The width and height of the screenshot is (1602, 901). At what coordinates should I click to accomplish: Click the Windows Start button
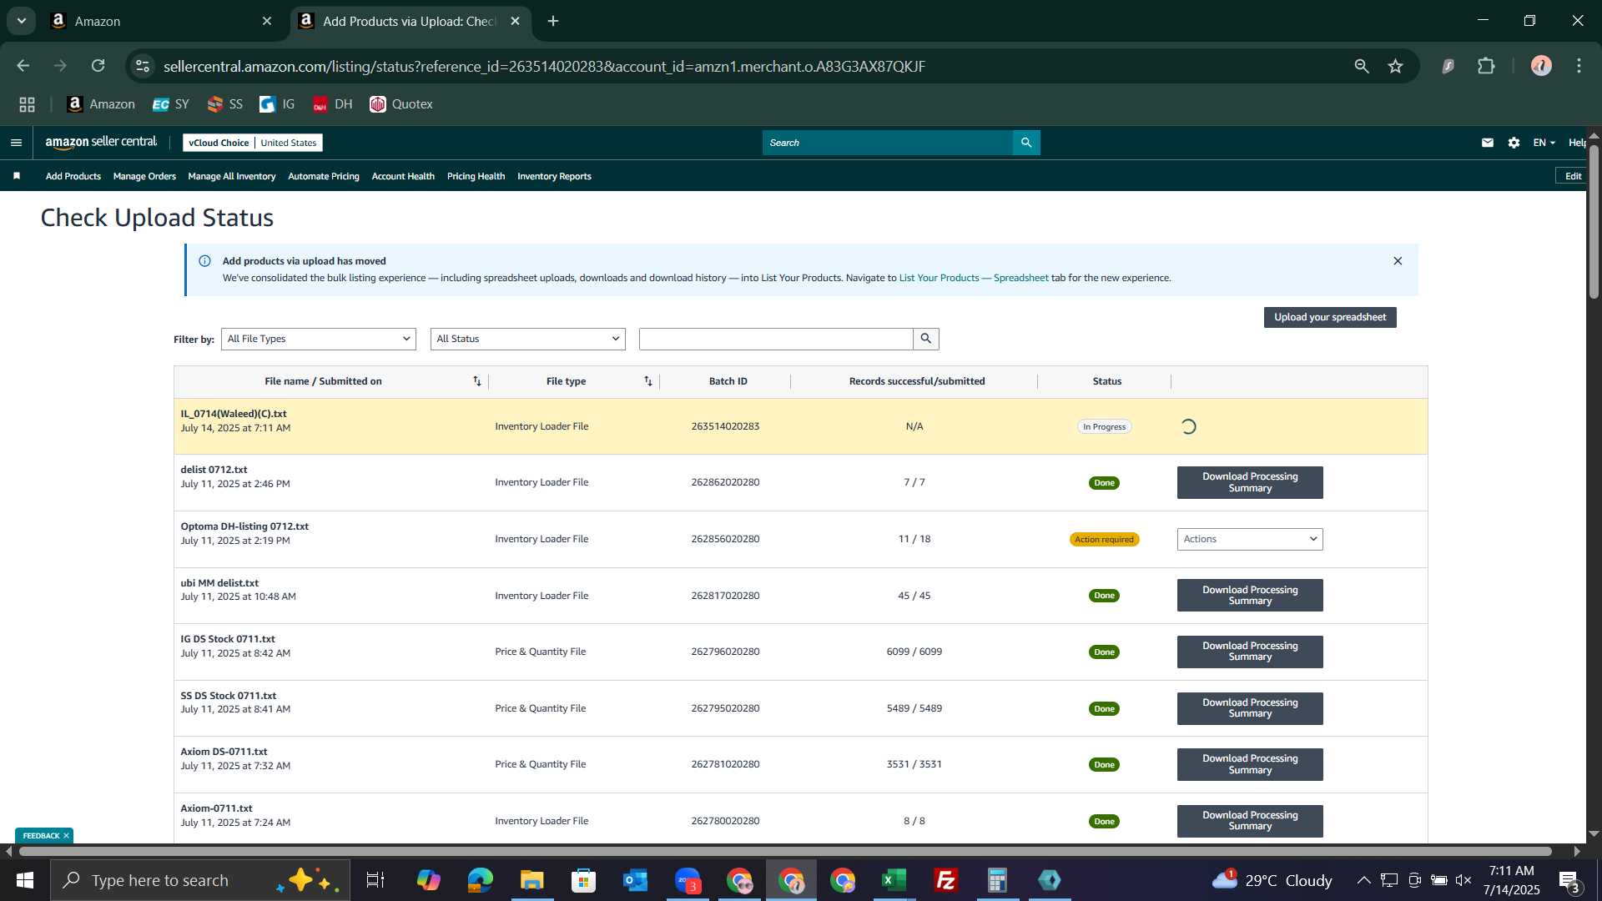pos(24,880)
